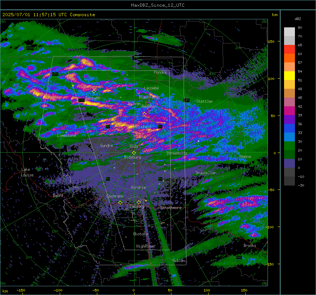Click the -30 value in dBZ legend
Image resolution: width=316 pixels, height=295 pixels.
(x=301, y=185)
